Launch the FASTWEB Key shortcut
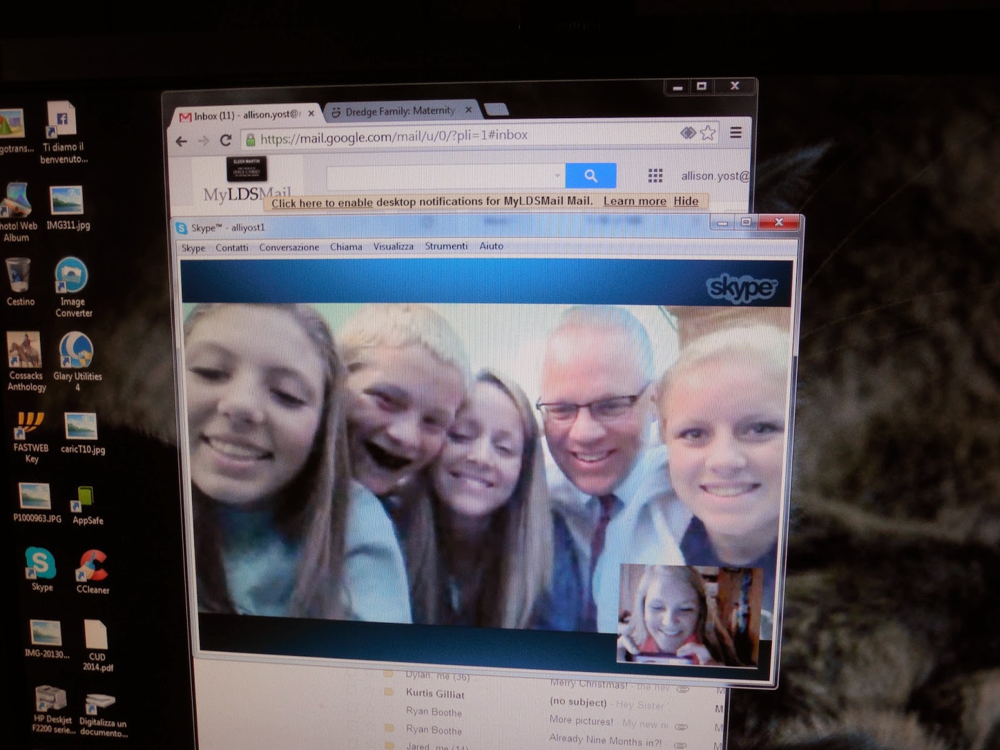1000x750 pixels. [x=31, y=437]
